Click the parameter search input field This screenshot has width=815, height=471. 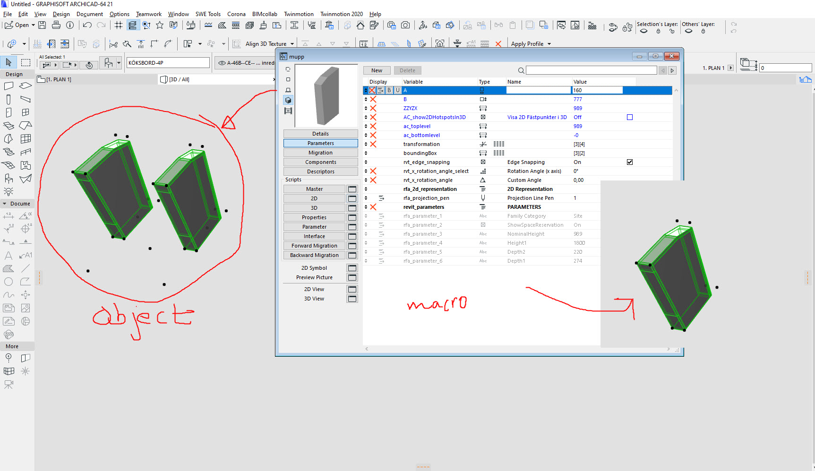click(x=591, y=70)
